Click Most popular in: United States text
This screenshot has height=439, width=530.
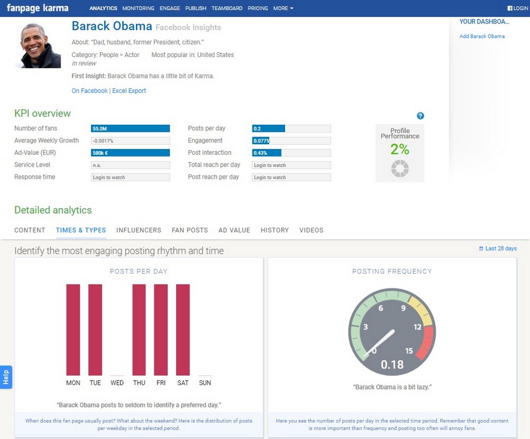pyautogui.click(x=193, y=55)
